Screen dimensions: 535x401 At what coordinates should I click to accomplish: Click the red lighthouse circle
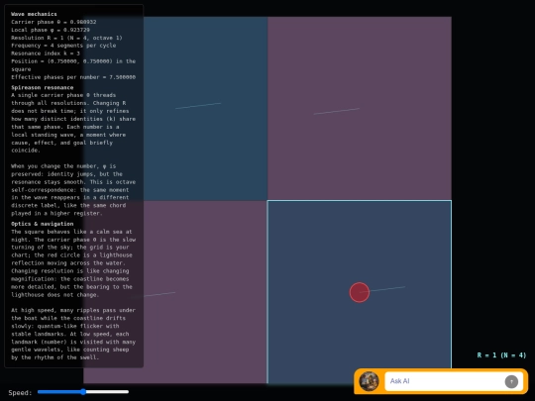click(360, 292)
